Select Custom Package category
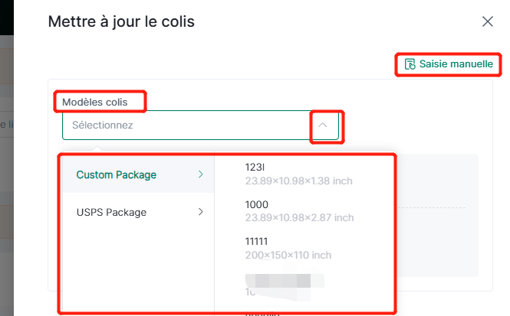This screenshot has width=510, height=316. 138,174
